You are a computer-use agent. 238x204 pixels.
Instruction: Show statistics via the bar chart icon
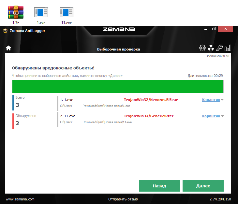click(x=228, y=48)
